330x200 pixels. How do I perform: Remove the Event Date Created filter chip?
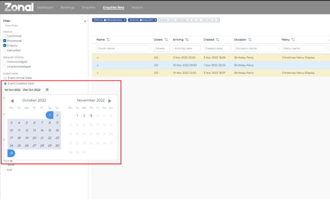218,20
